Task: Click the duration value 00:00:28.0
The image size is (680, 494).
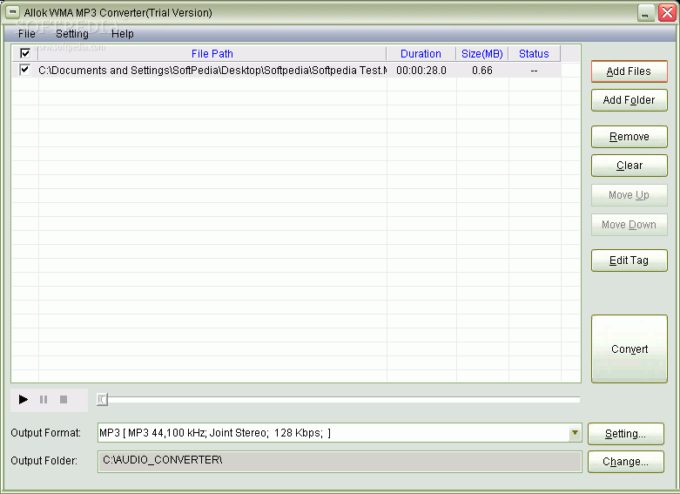Action: coord(421,71)
